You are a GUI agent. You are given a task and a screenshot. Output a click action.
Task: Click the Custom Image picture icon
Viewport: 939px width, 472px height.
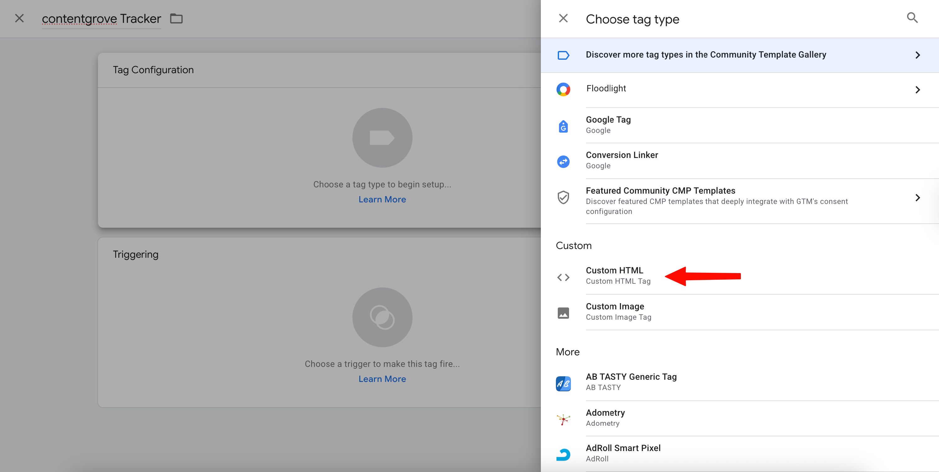(563, 312)
